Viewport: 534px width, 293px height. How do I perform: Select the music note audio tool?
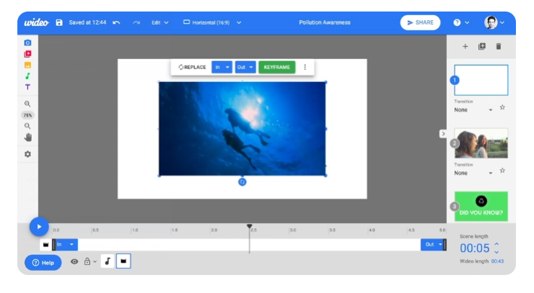[27, 76]
